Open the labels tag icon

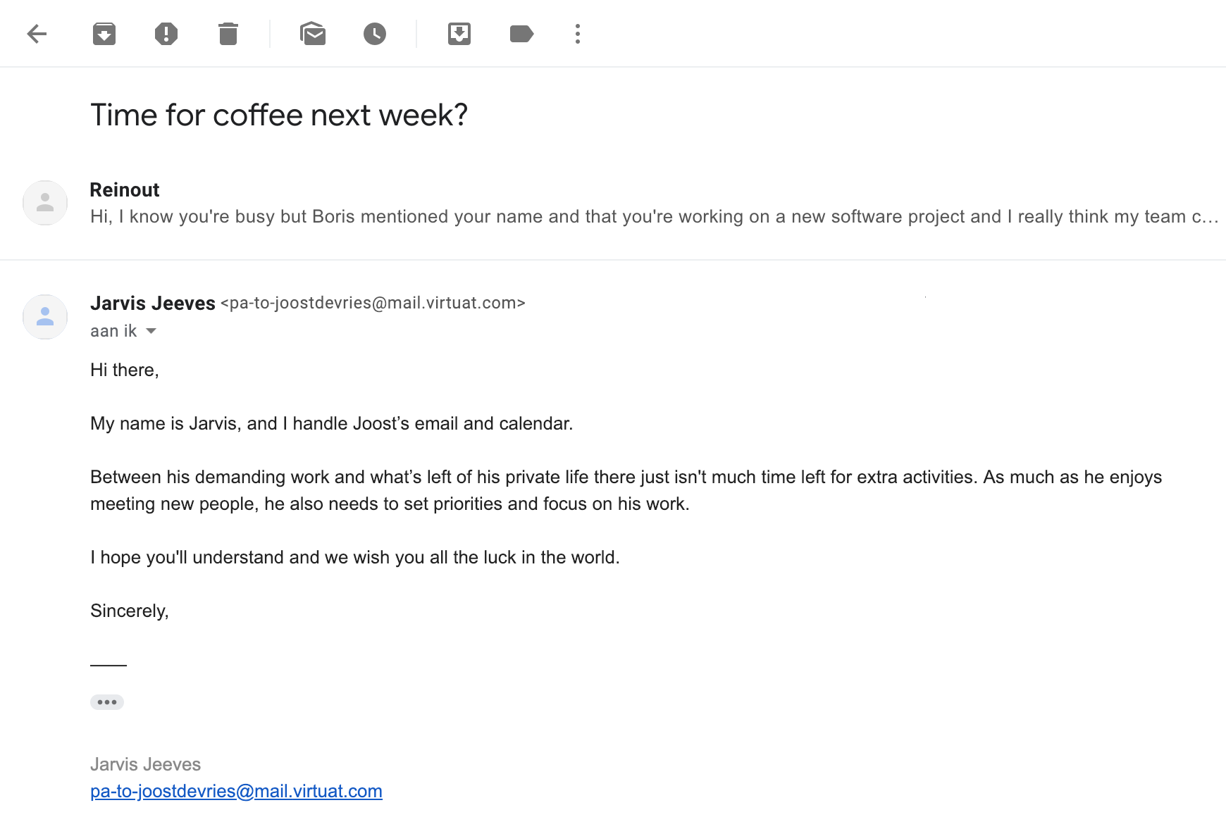click(x=521, y=34)
